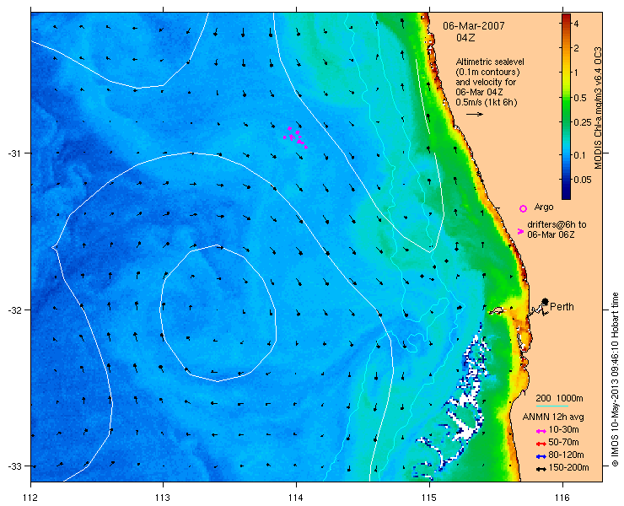Click the longitude axis label 112

pyautogui.click(x=30, y=498)
